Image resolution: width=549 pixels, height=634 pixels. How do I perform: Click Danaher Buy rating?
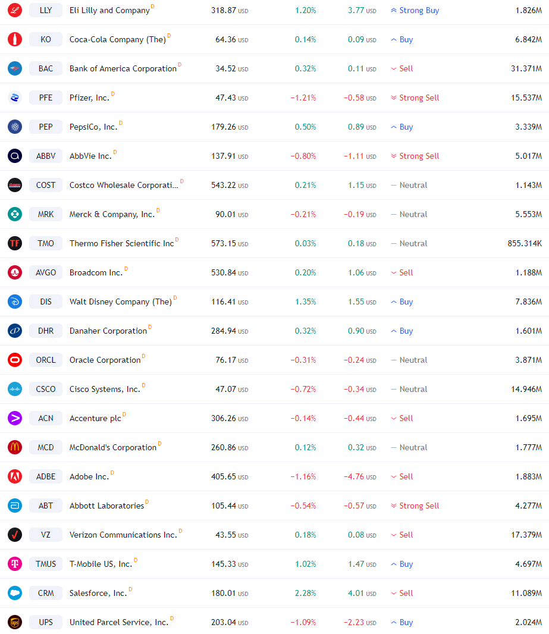(x=402, y=331)
